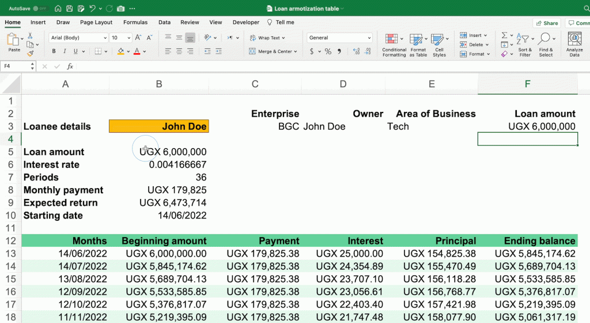Click the Cut scissors icon
The height and width of the screenshot is (323, 590).
[x=31, y=36]
